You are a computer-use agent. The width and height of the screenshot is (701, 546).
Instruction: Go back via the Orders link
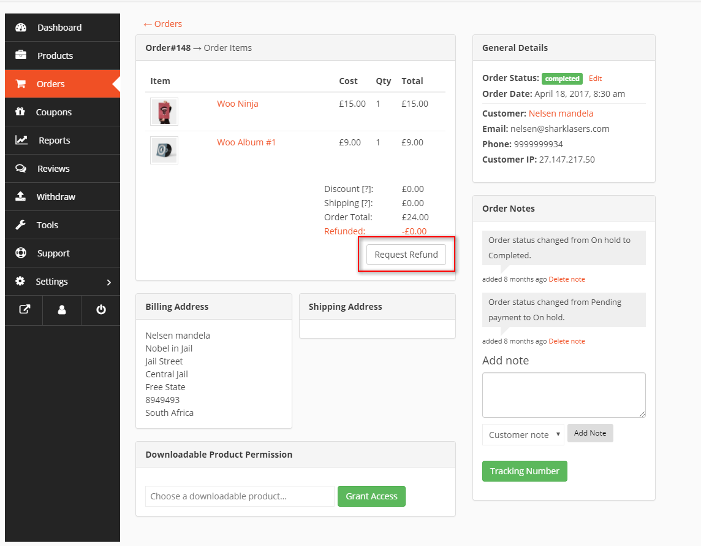[x=163, y=24]
